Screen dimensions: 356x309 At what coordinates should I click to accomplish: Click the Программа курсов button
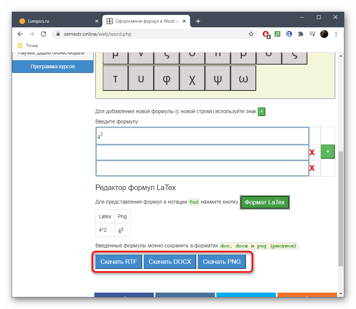tap(53, 66)
